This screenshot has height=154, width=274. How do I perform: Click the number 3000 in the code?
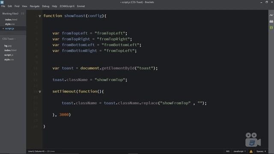[64, 115]
